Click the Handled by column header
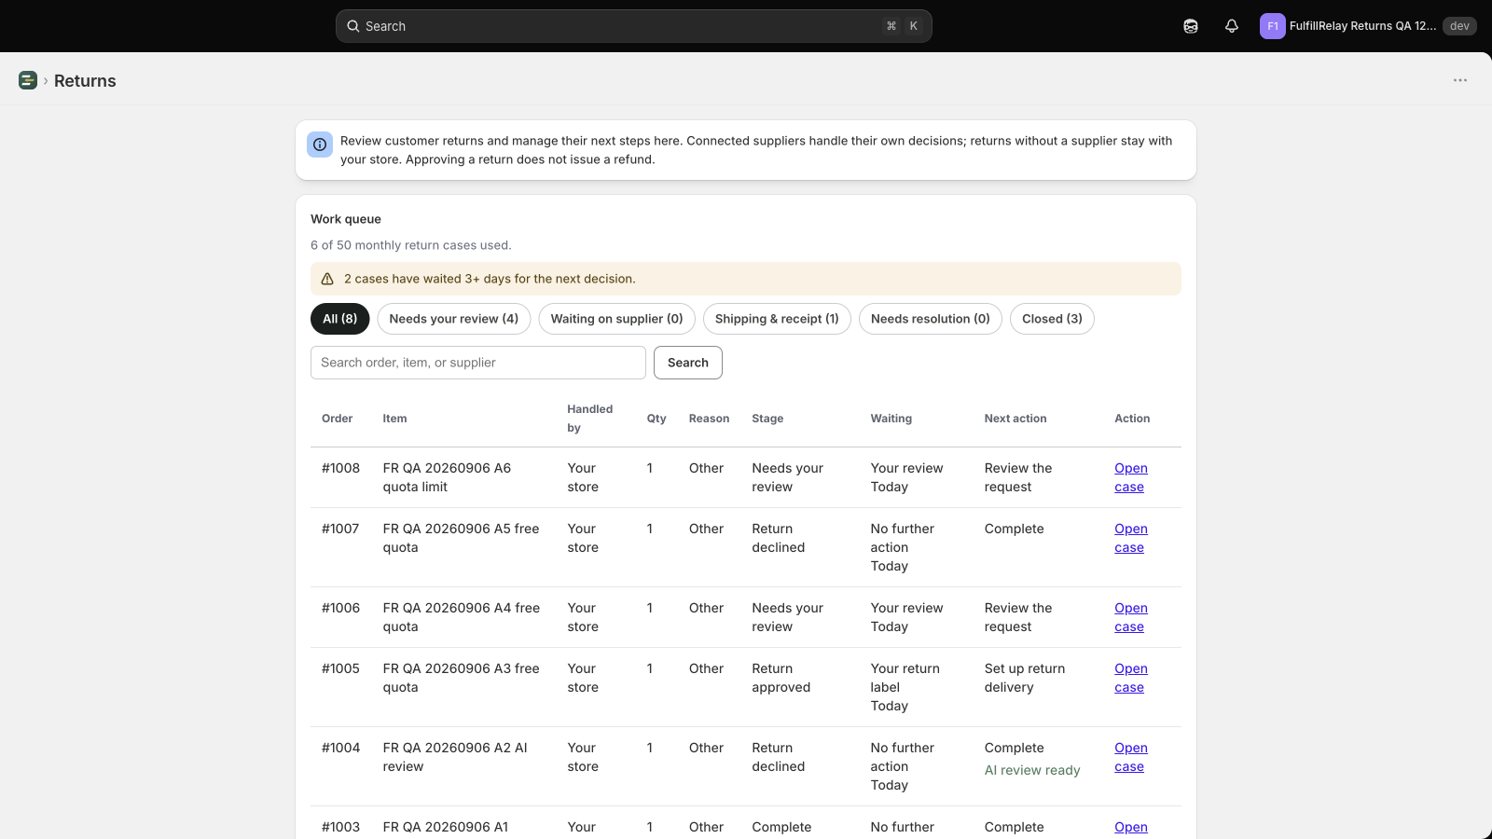This screenshot has height=839, width=1492. click(589, 419)
